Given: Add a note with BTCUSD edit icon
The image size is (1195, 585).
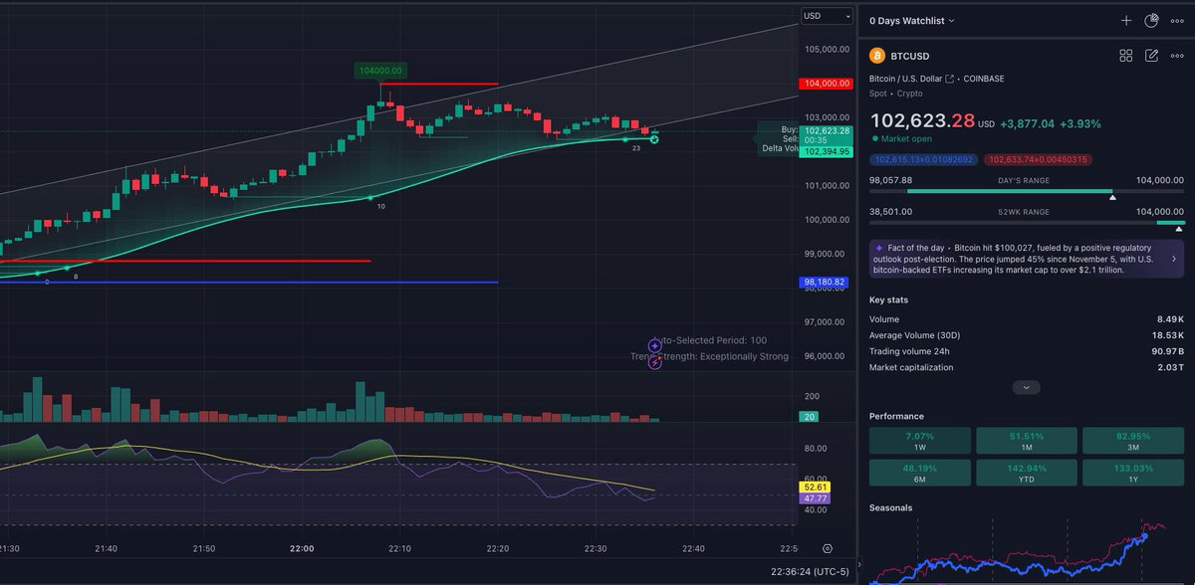Looking at the screenshot, I should click(1152, 57).
